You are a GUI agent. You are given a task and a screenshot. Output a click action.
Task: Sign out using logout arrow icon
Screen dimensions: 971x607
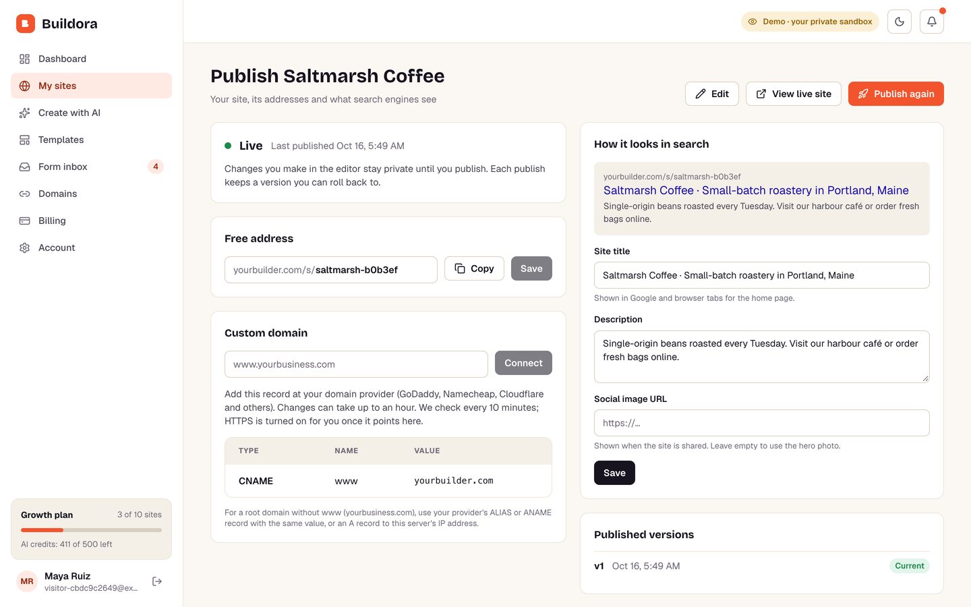point(157,581)
